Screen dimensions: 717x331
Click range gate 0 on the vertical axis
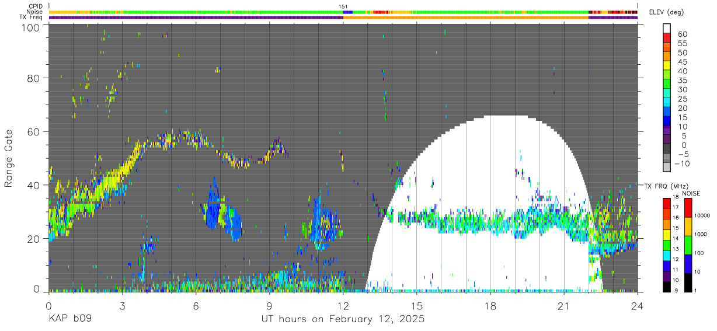pyautogui.click(x=36, y=288)
